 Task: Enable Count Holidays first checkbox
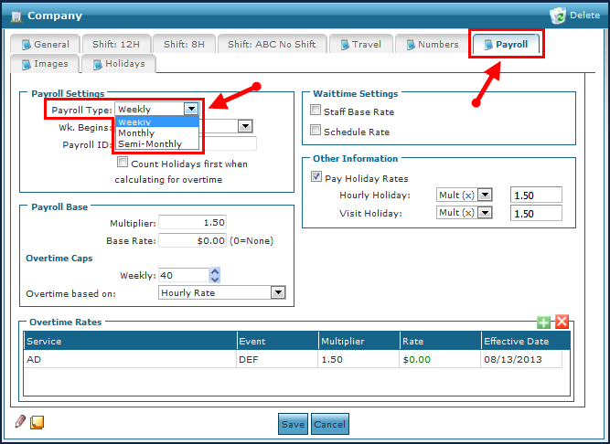[123, 163]
